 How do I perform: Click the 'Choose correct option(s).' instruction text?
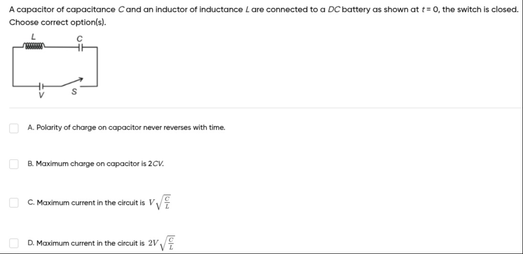coord(57,23)
